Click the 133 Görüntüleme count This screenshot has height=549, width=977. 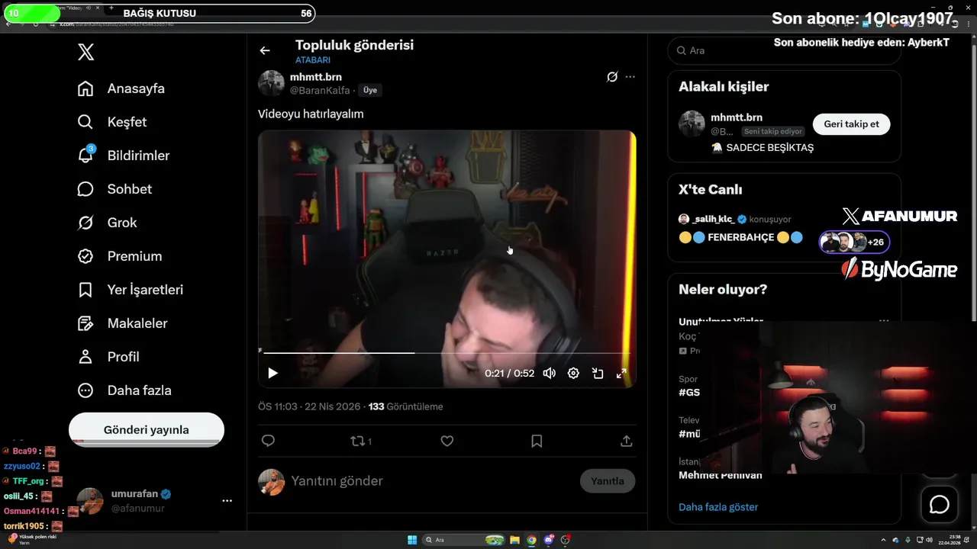point(405,406)
